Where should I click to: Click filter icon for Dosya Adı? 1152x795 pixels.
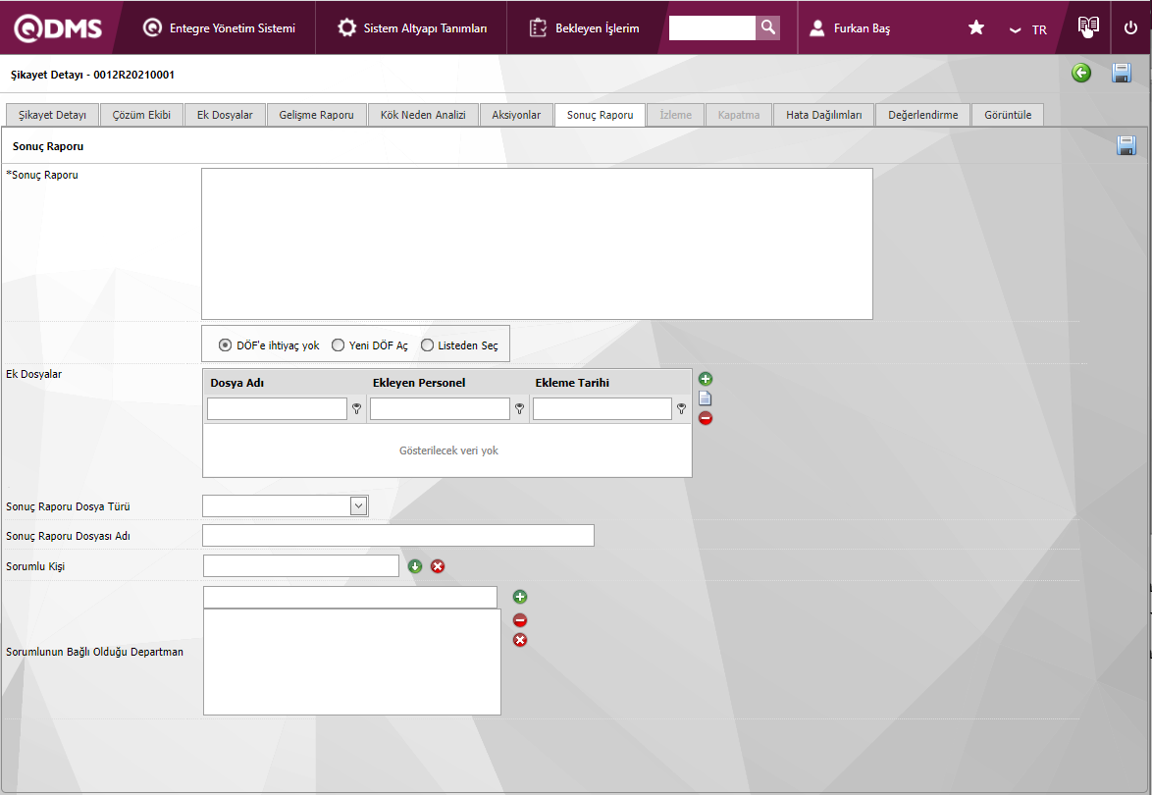click(356, 408)
